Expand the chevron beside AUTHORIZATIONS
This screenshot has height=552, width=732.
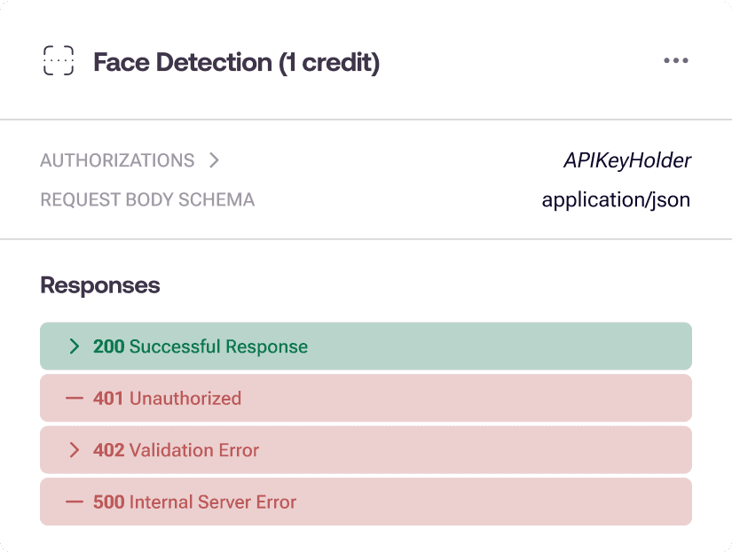click(x=213, y=160)
